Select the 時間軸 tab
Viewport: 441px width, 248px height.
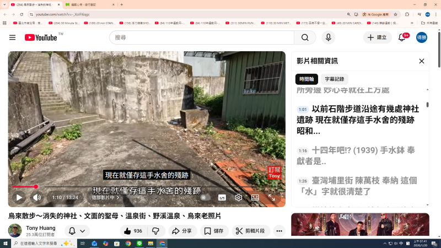point(306,79)
